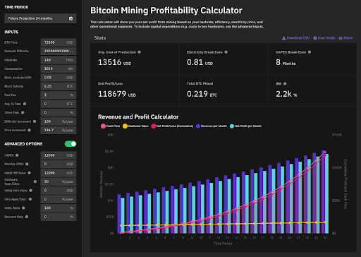
Task: Click the BTC Price input field
Action: [59, 42]
